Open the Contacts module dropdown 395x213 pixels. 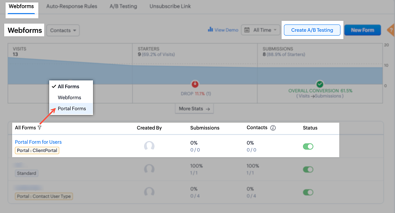click(x=63, y=30)
